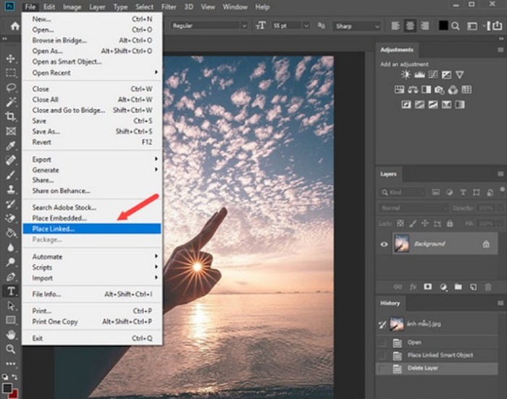This screenshot has width=507, height=399.
Task: Toggle left text alignment button
Action: click(395, 26)
